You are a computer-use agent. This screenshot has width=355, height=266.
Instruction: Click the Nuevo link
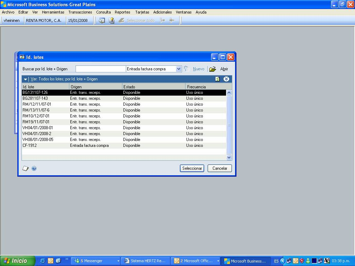pyautogui.click(x=199, y=69)
